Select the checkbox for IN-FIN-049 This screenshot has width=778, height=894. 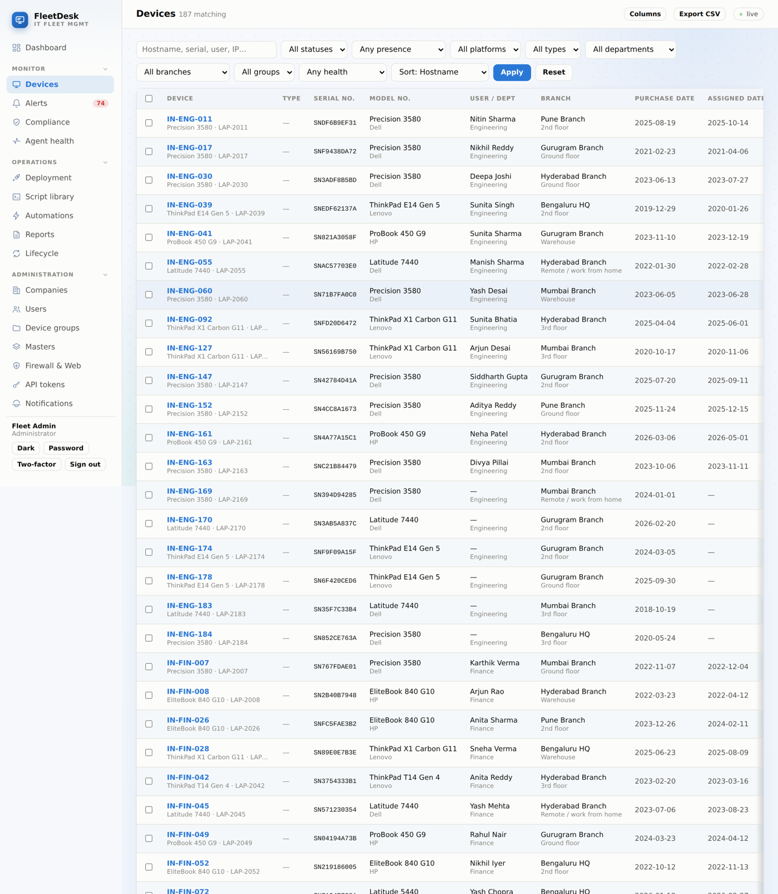149,839
